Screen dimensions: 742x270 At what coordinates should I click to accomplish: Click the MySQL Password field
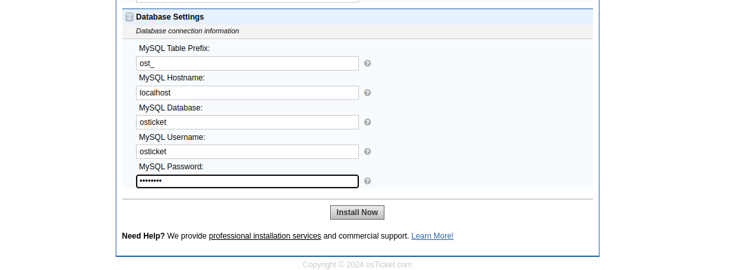(247, 181)
